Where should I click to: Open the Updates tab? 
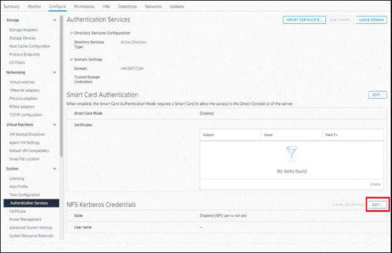pos(177,6)
